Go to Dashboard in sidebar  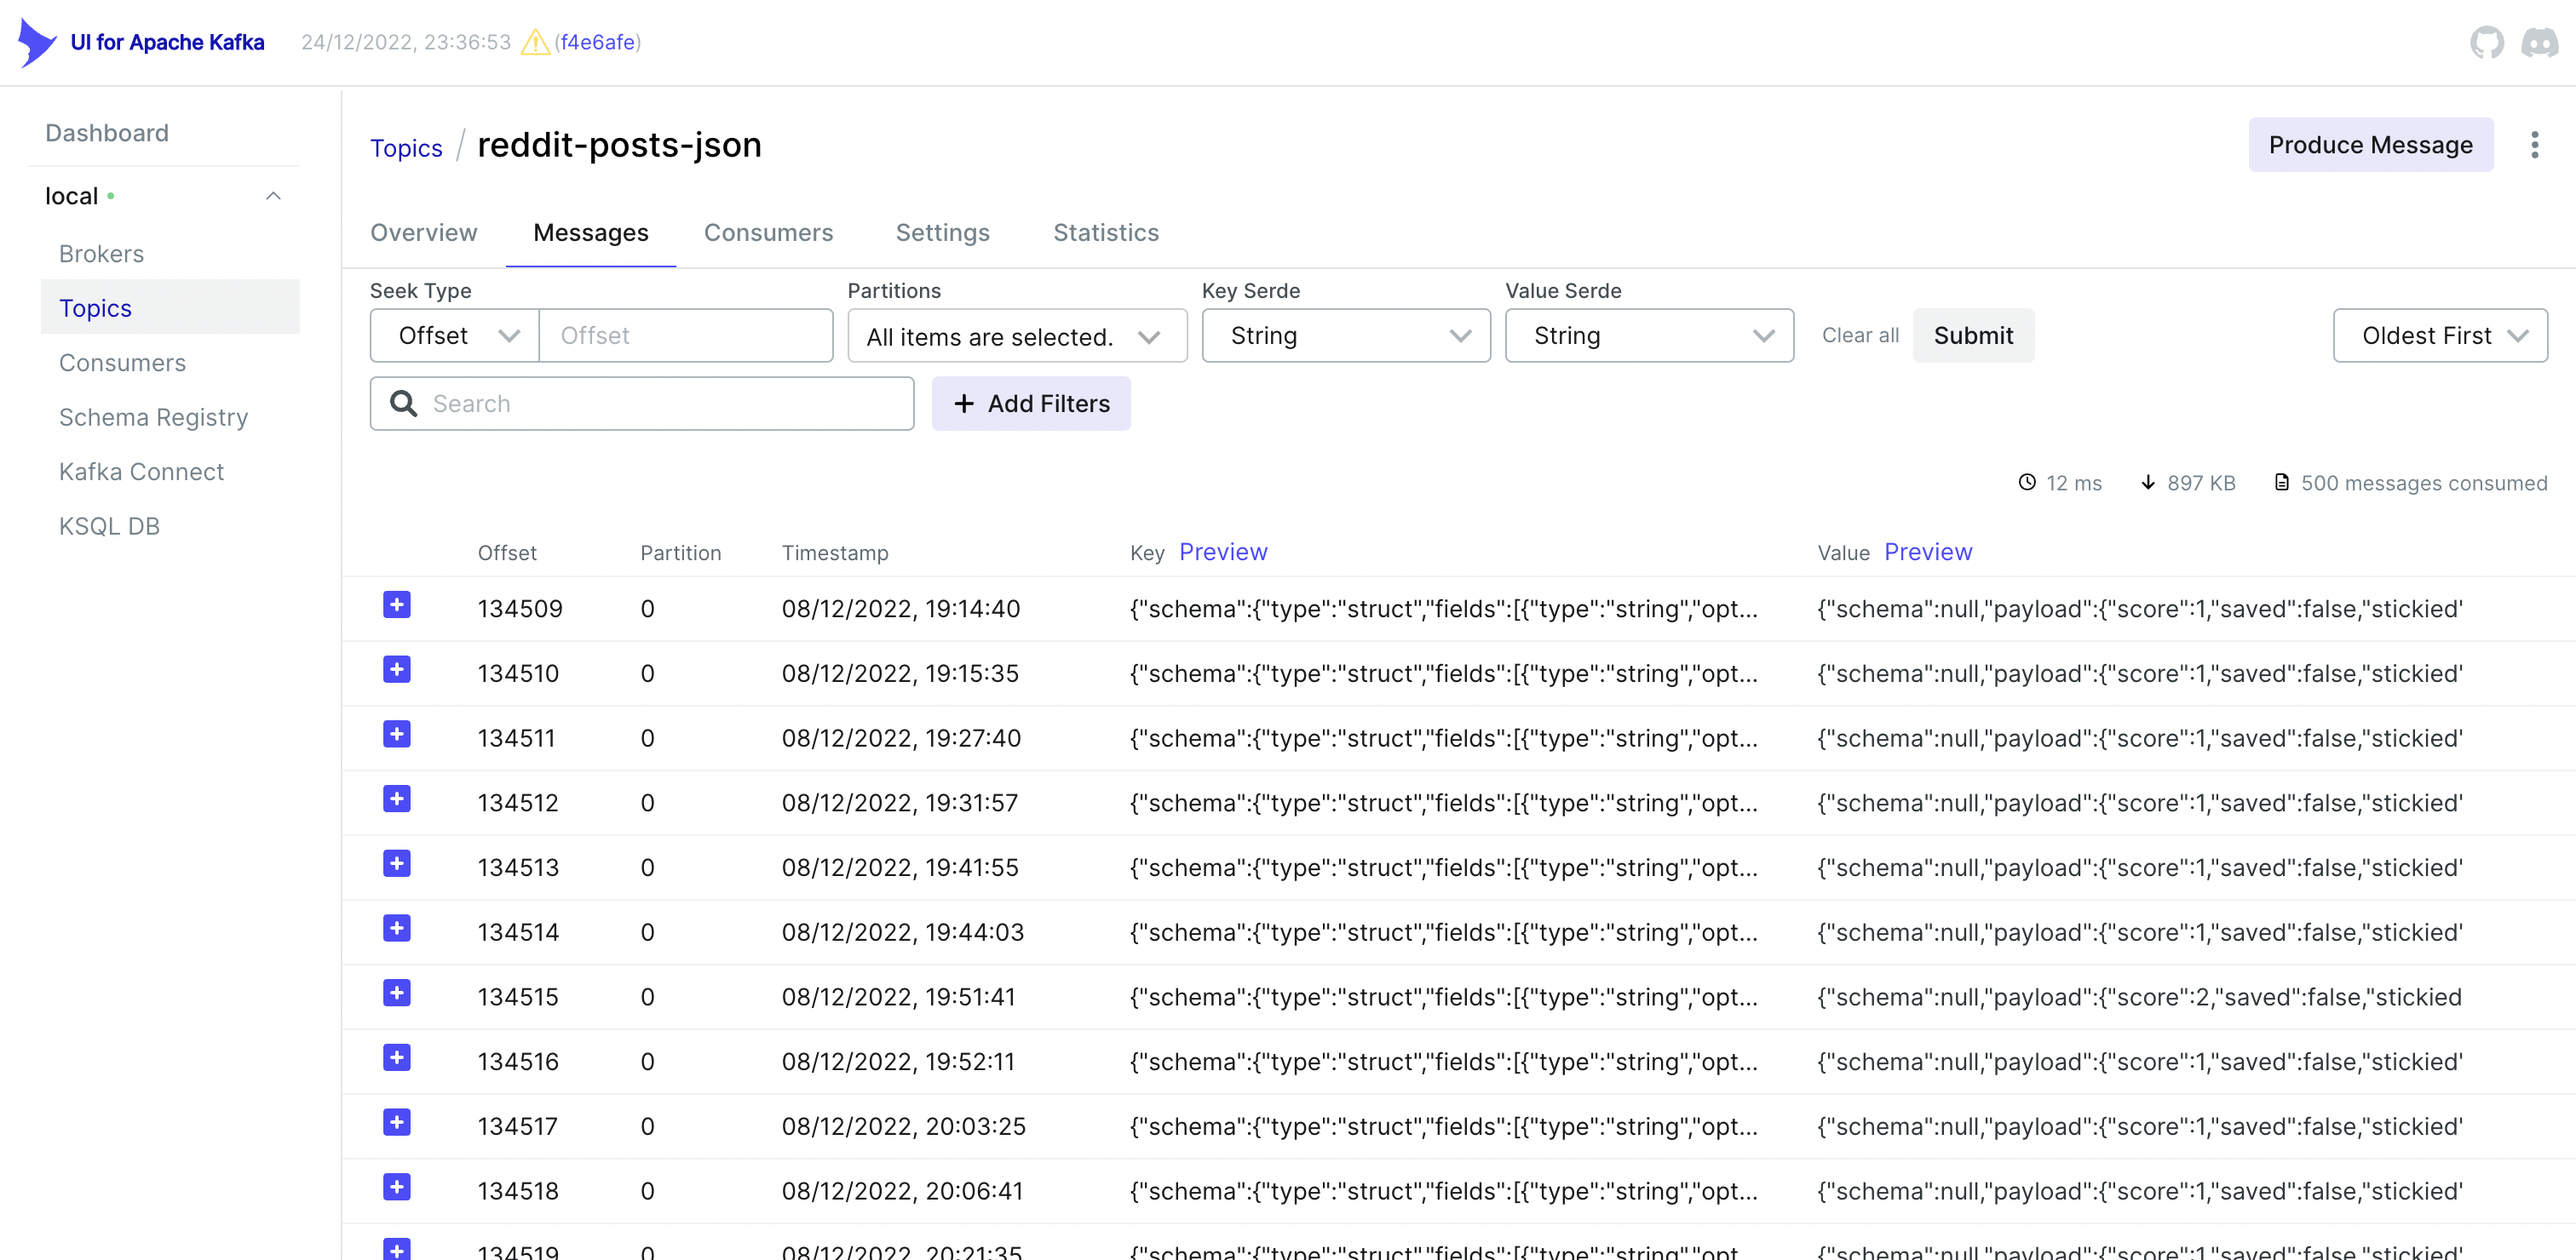click(107, 133)
